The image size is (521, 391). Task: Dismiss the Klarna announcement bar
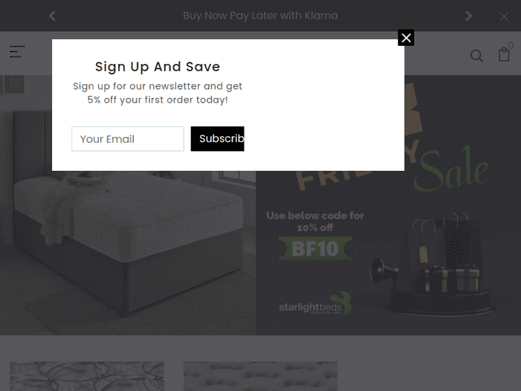point(504,16)
